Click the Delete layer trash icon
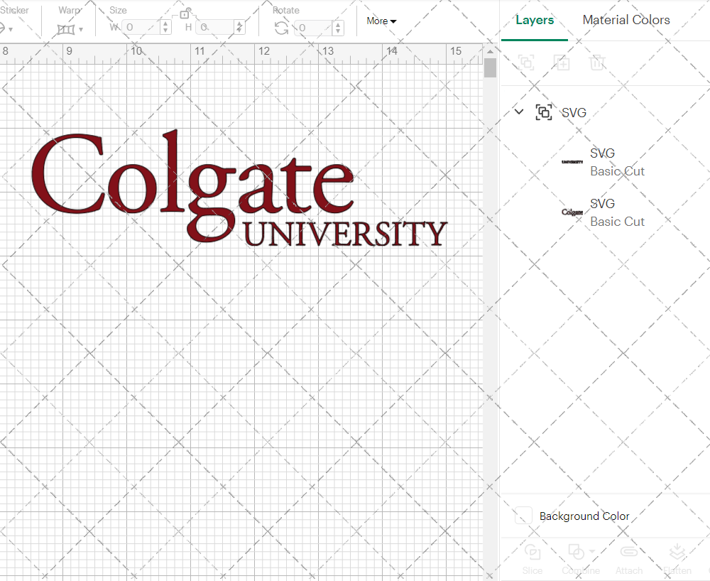The image size is (710, 581). point(597,62)
